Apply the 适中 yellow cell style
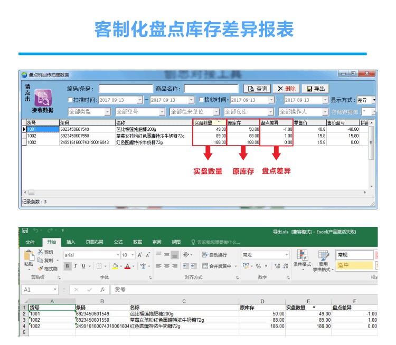Screen dimensions: 396x345 tap(355, 265)
